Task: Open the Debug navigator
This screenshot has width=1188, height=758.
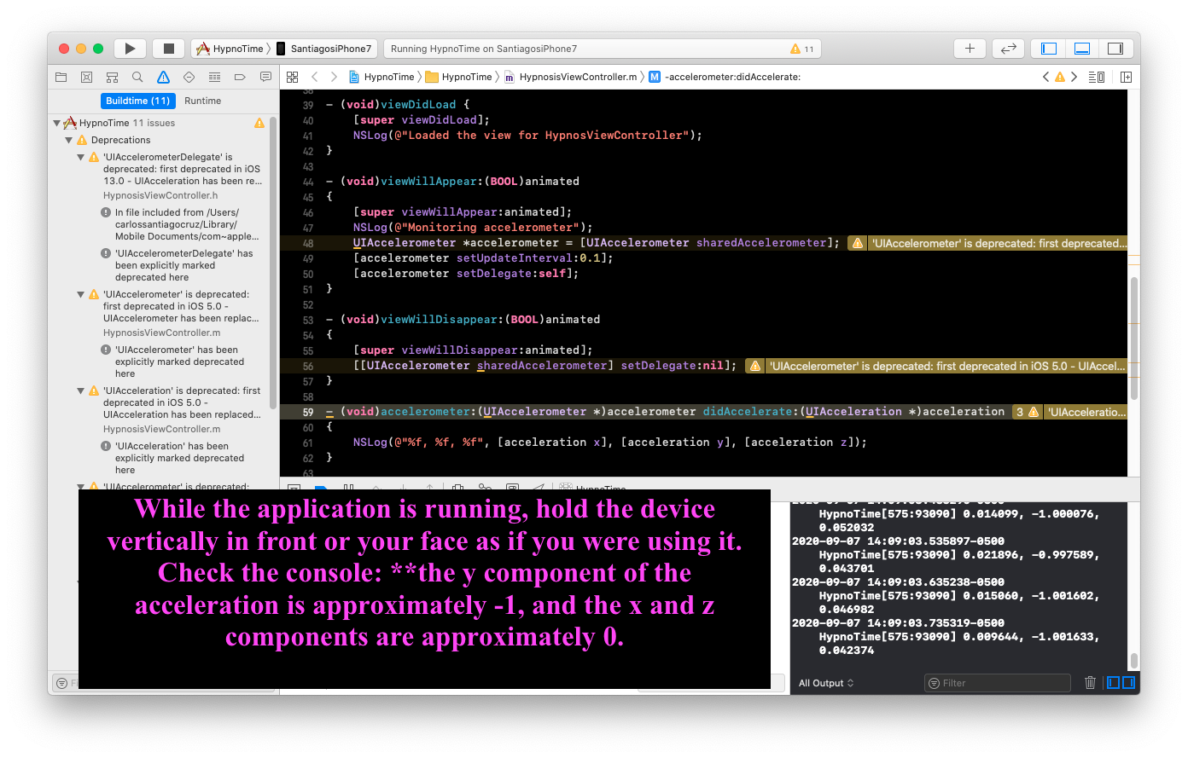Action: (x=214, y=77)
